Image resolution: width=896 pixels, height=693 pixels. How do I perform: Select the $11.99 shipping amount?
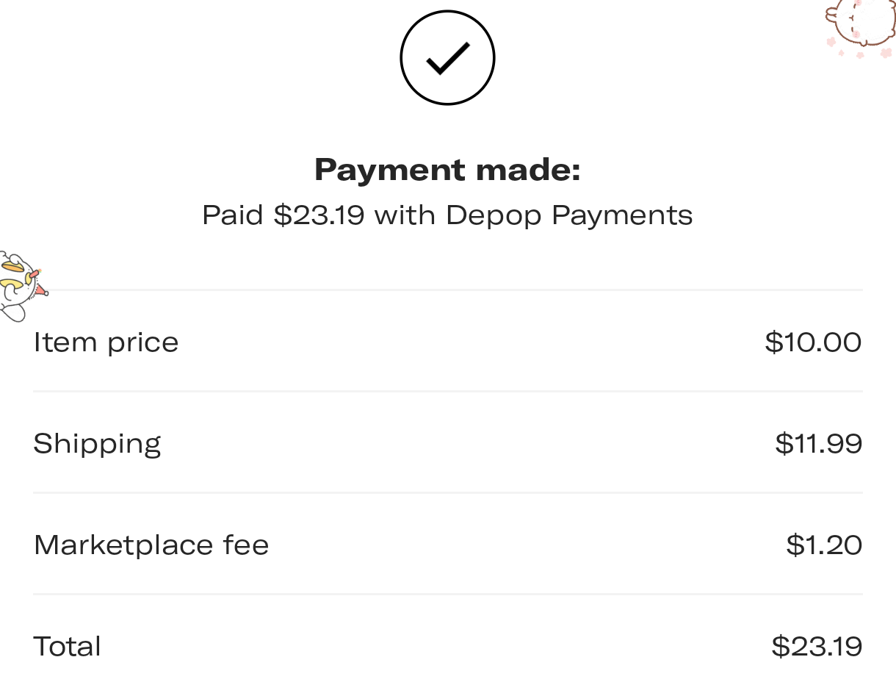click(x=818, y=444)
